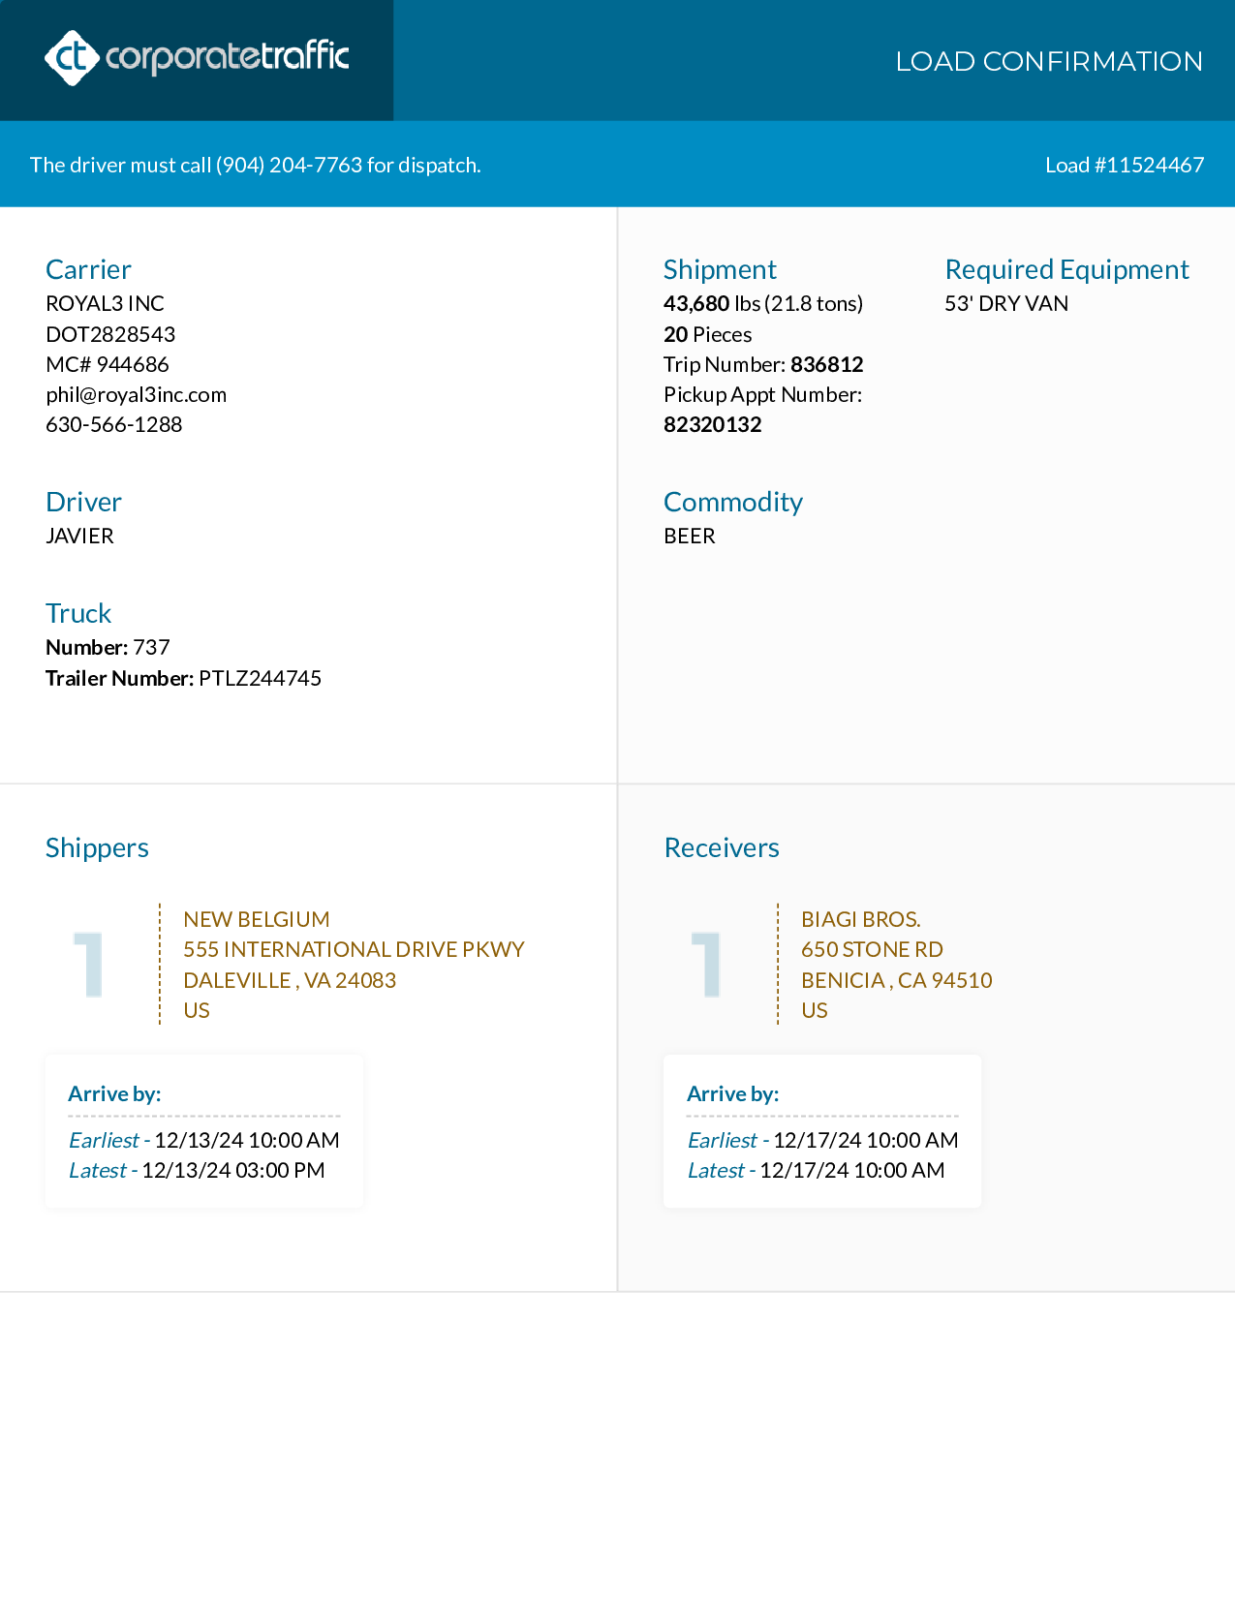1235x1598 pixels.
Task: Select the carrier name ROYAL3 INC
Action: coord(105,303)
